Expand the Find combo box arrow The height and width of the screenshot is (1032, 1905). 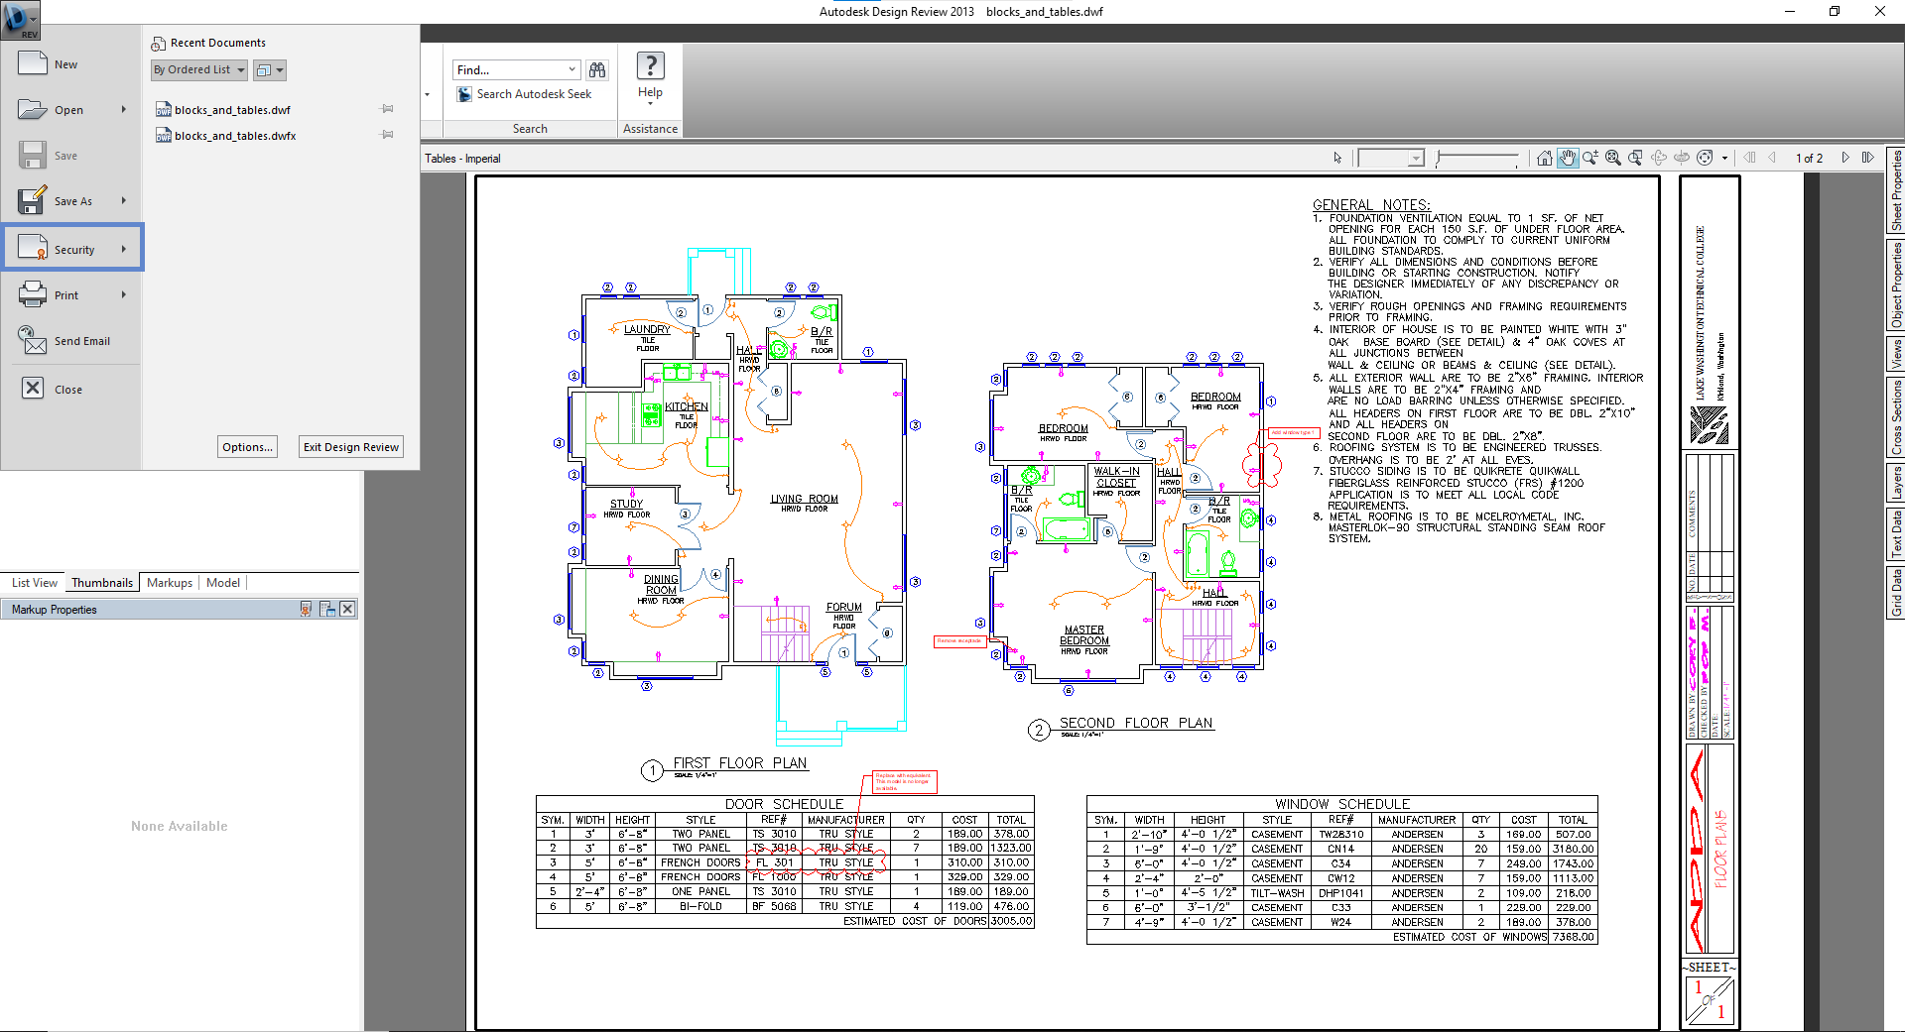point(571,69)
